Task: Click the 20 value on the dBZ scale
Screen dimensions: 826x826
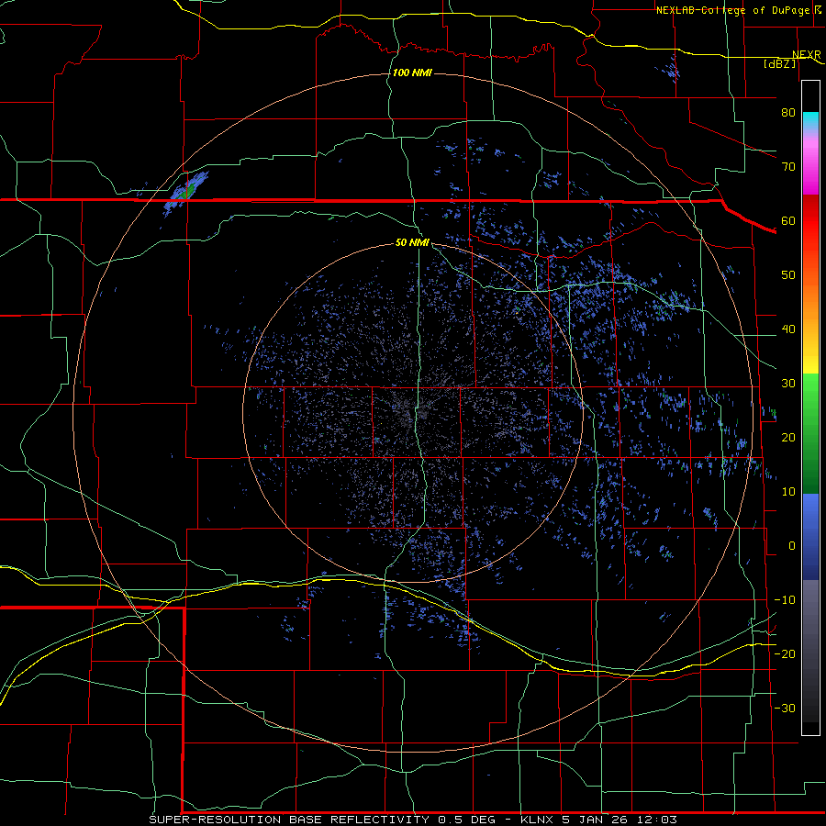Action: click(788, 438)
